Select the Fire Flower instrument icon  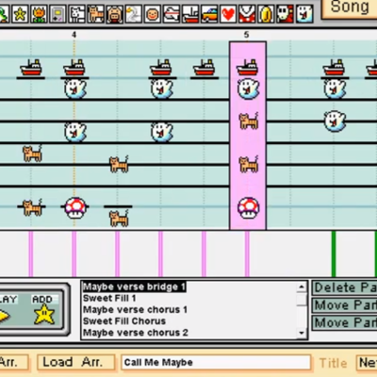click(x=39, y=14)
